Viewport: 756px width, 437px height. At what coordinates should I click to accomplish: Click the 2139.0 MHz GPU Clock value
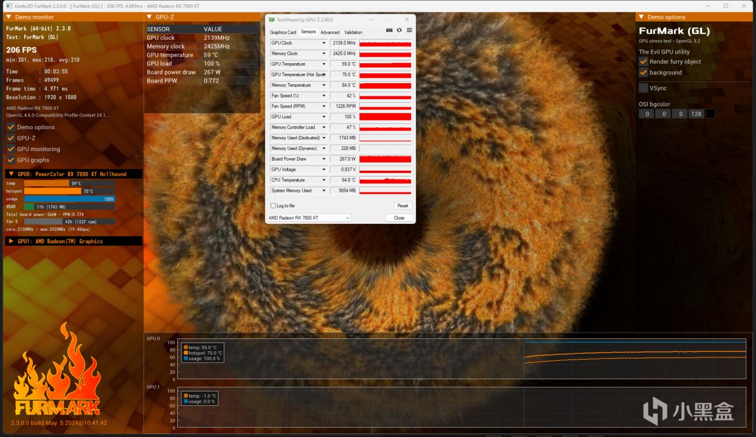[x=343, y=43]
